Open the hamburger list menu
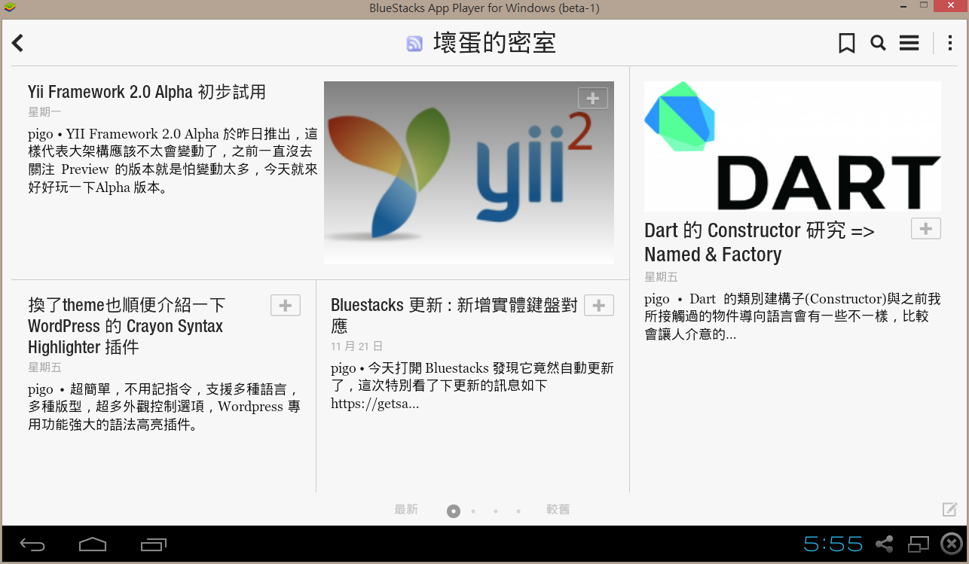 coord(909,43)
